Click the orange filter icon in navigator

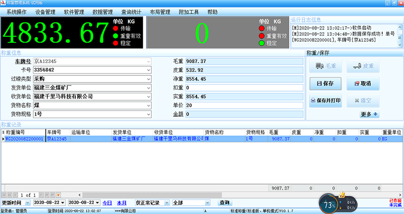click(x=58, y=195)
